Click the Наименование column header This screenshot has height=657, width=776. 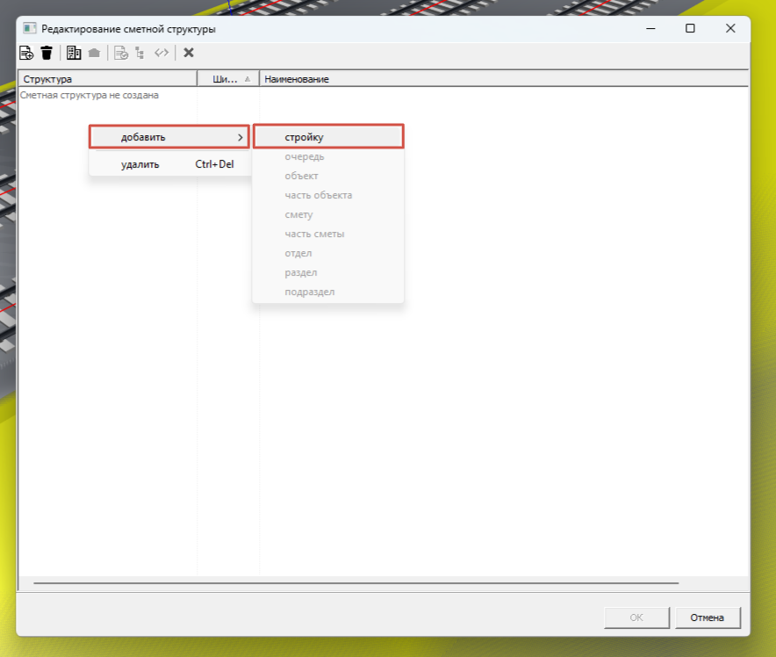click(x=504, y=79)
